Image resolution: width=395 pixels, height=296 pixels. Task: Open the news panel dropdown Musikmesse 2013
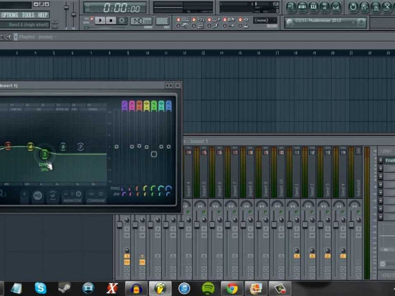tap(325, 23)
